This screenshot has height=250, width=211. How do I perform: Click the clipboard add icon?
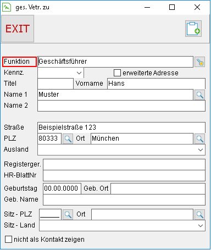tap(193, 29)
